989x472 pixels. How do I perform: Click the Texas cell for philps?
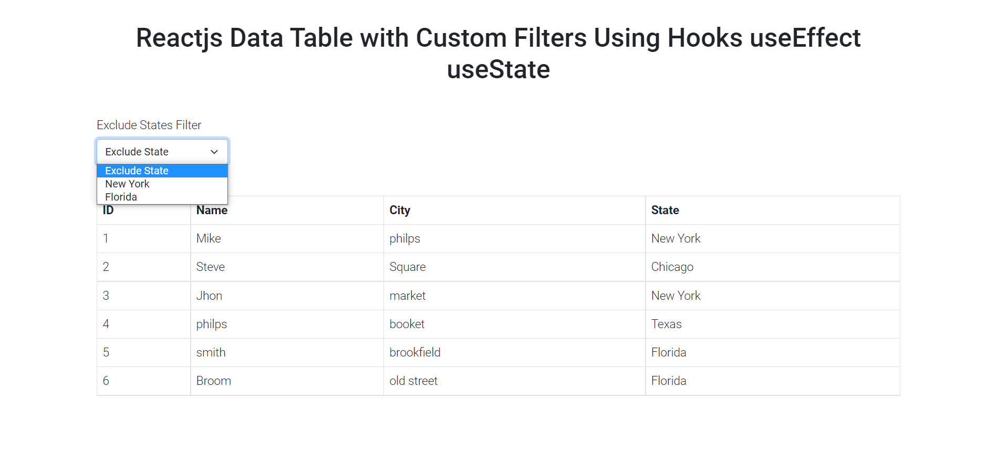(x=666, y=324)
